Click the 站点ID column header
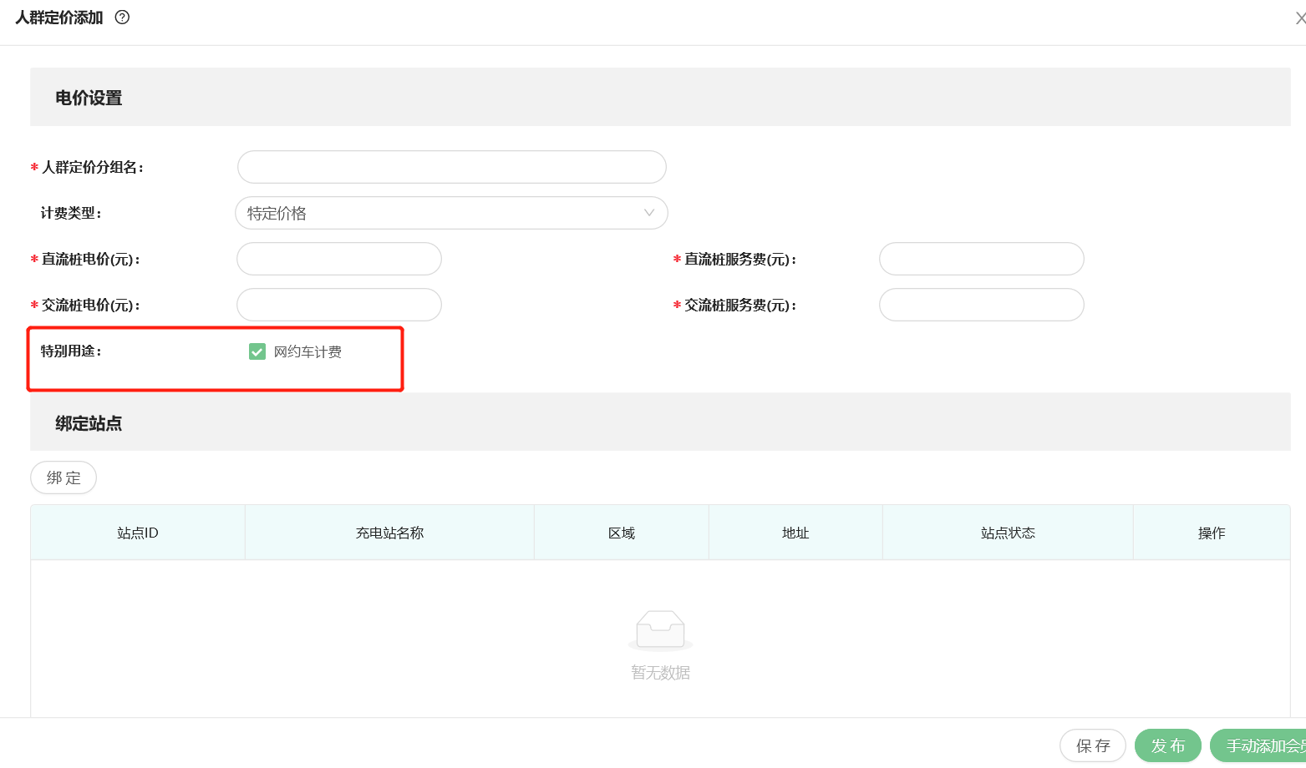The image size is (1306, 768). click(138, 533)
